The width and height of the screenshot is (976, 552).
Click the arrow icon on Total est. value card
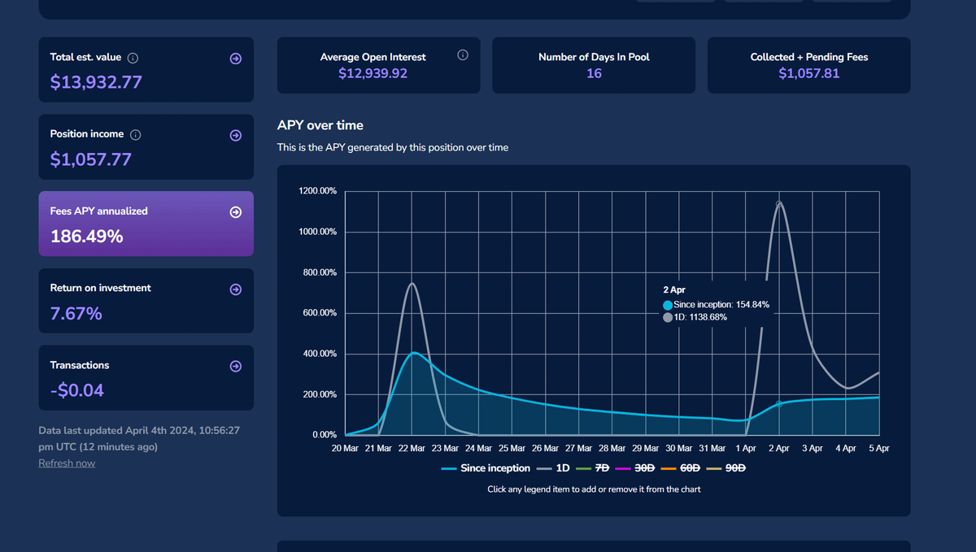point(236,59)
